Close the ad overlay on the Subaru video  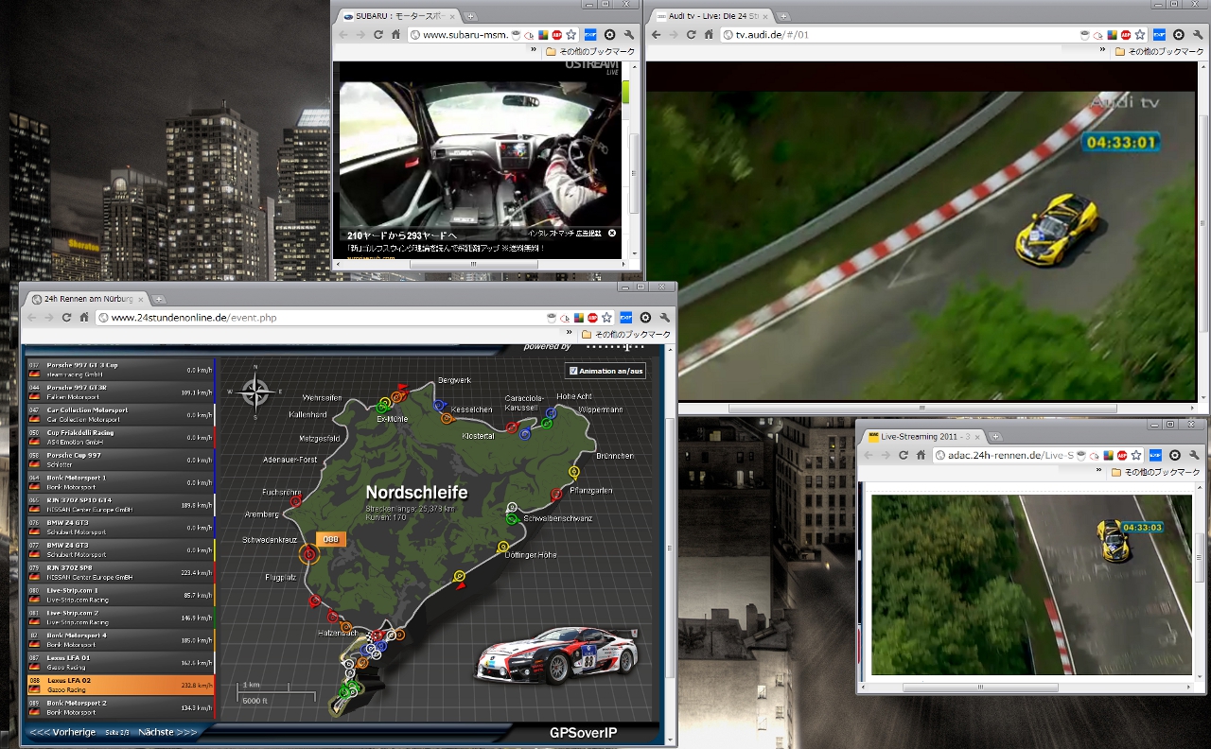[x=612, y=233]
